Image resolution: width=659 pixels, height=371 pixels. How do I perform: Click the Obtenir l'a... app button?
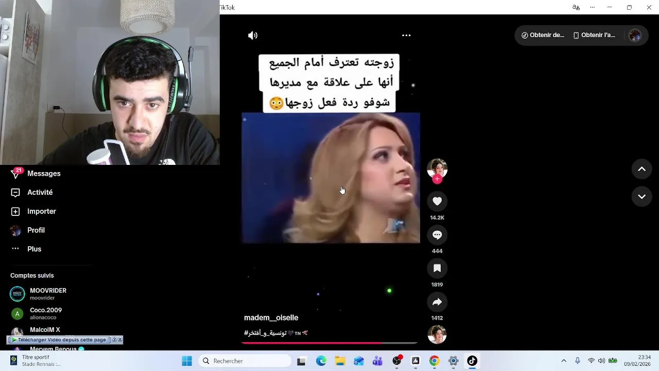(594, 35)
